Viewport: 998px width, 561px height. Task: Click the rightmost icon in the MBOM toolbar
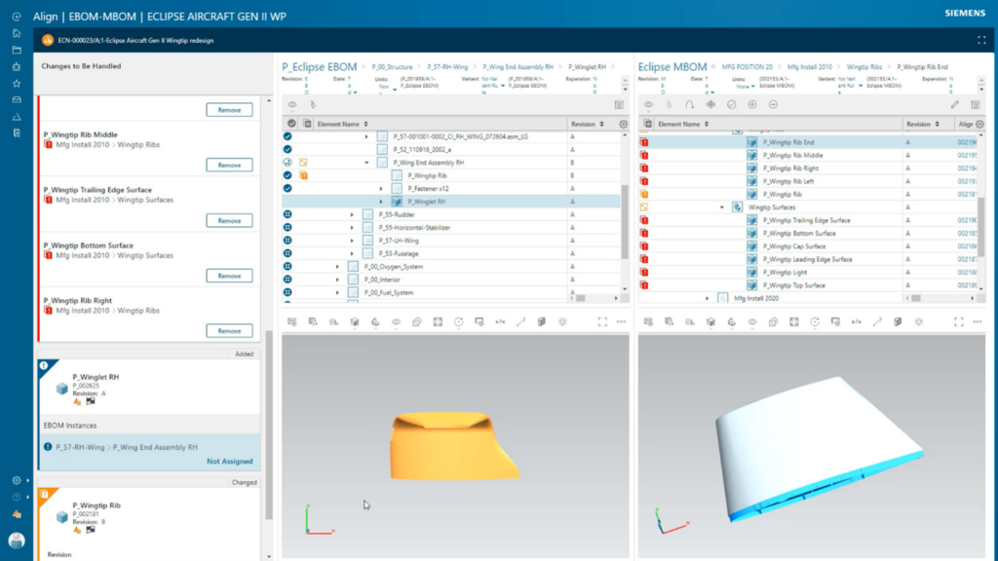point(975,104)
